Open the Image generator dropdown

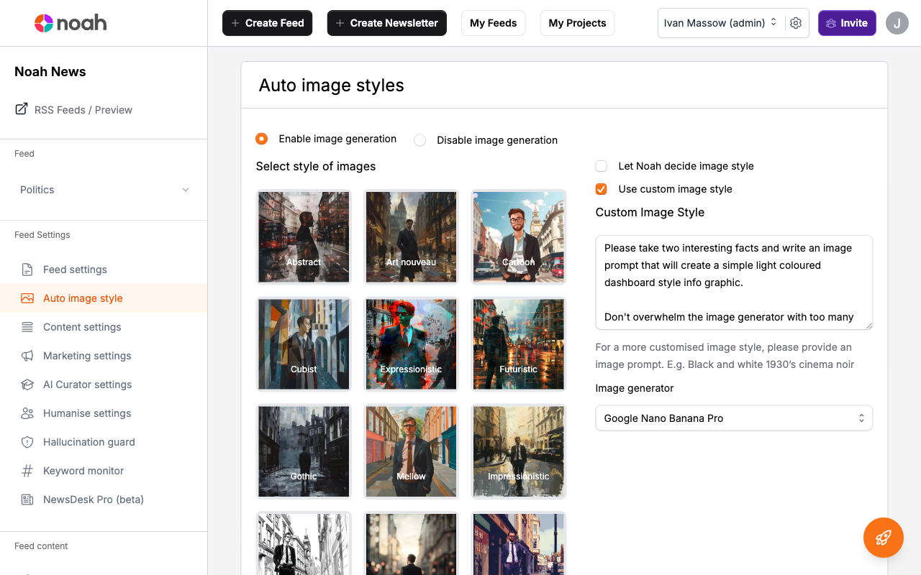point(733,418)
